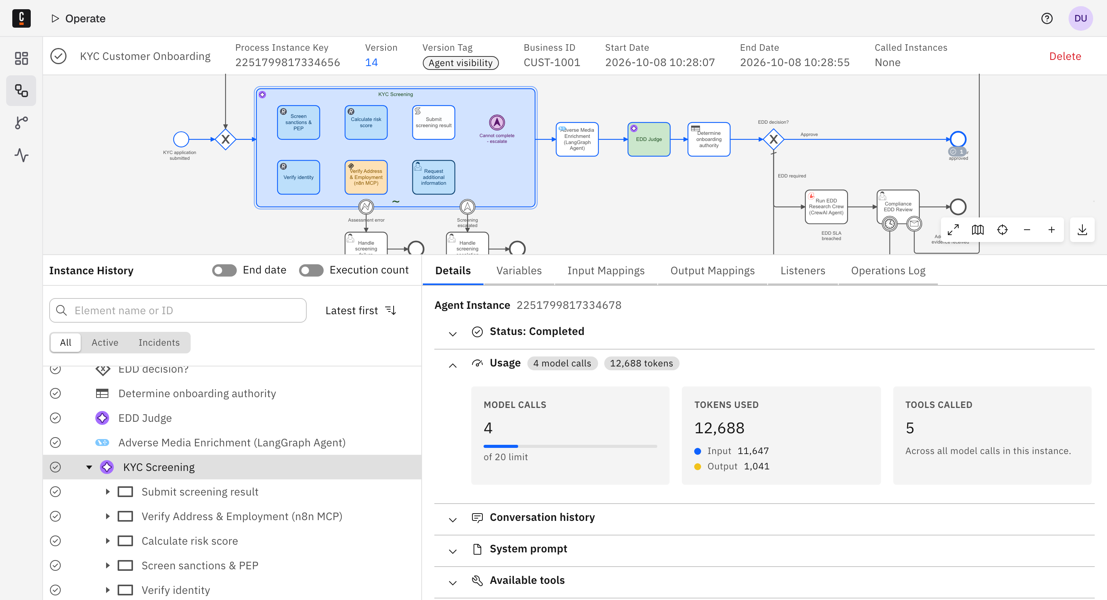Expand the Available tools section
Screen dimensions: 1107x600
click(x=452, y=582)
